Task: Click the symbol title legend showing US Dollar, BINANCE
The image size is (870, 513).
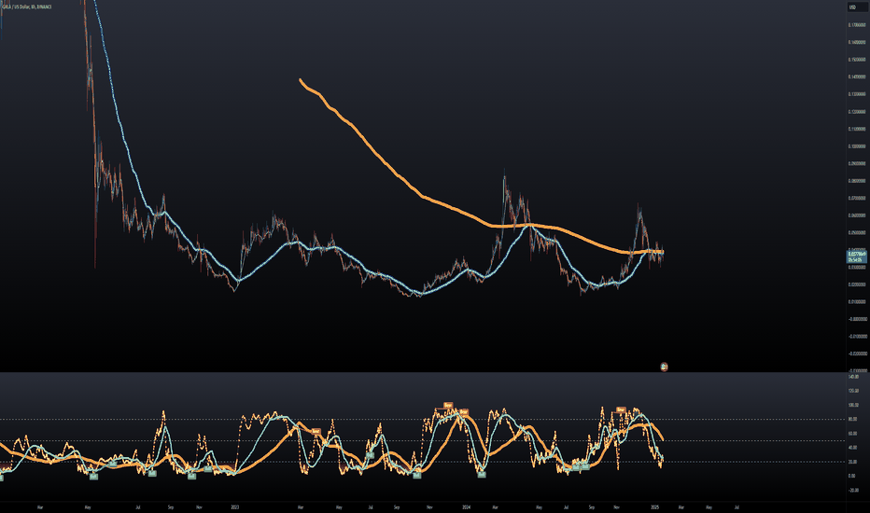Action: [x=27, y=7]
